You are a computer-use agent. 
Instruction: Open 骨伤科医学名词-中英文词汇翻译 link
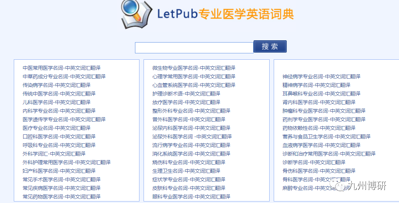[x=319, y=171]
